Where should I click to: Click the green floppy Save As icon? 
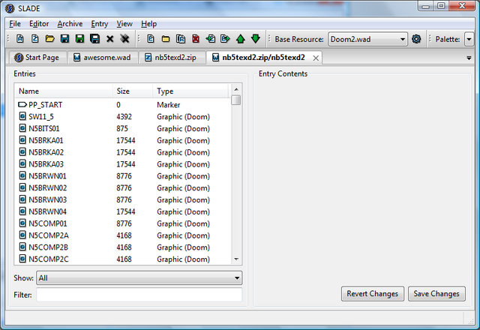(79, 39)
